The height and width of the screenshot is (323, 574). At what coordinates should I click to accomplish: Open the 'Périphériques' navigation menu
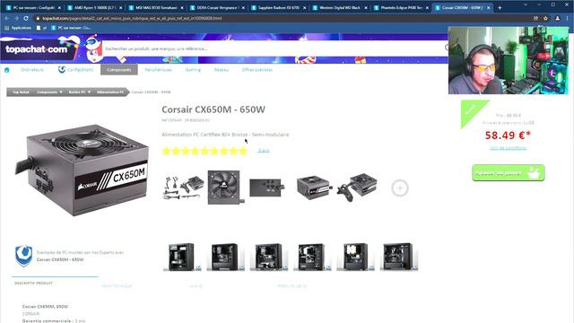click(158, 70)
